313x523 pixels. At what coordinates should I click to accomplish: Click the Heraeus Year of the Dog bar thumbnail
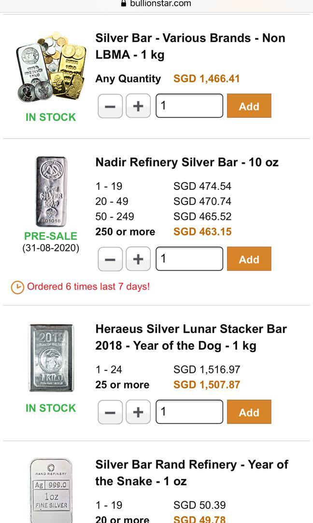[51, 357]
